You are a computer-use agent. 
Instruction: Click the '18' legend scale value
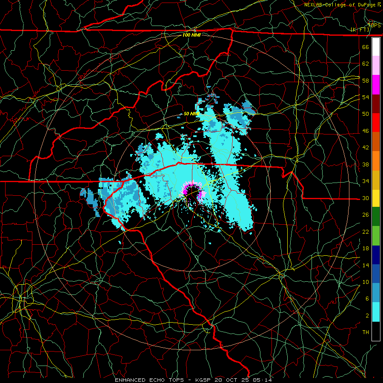click(x=366, y=249)
